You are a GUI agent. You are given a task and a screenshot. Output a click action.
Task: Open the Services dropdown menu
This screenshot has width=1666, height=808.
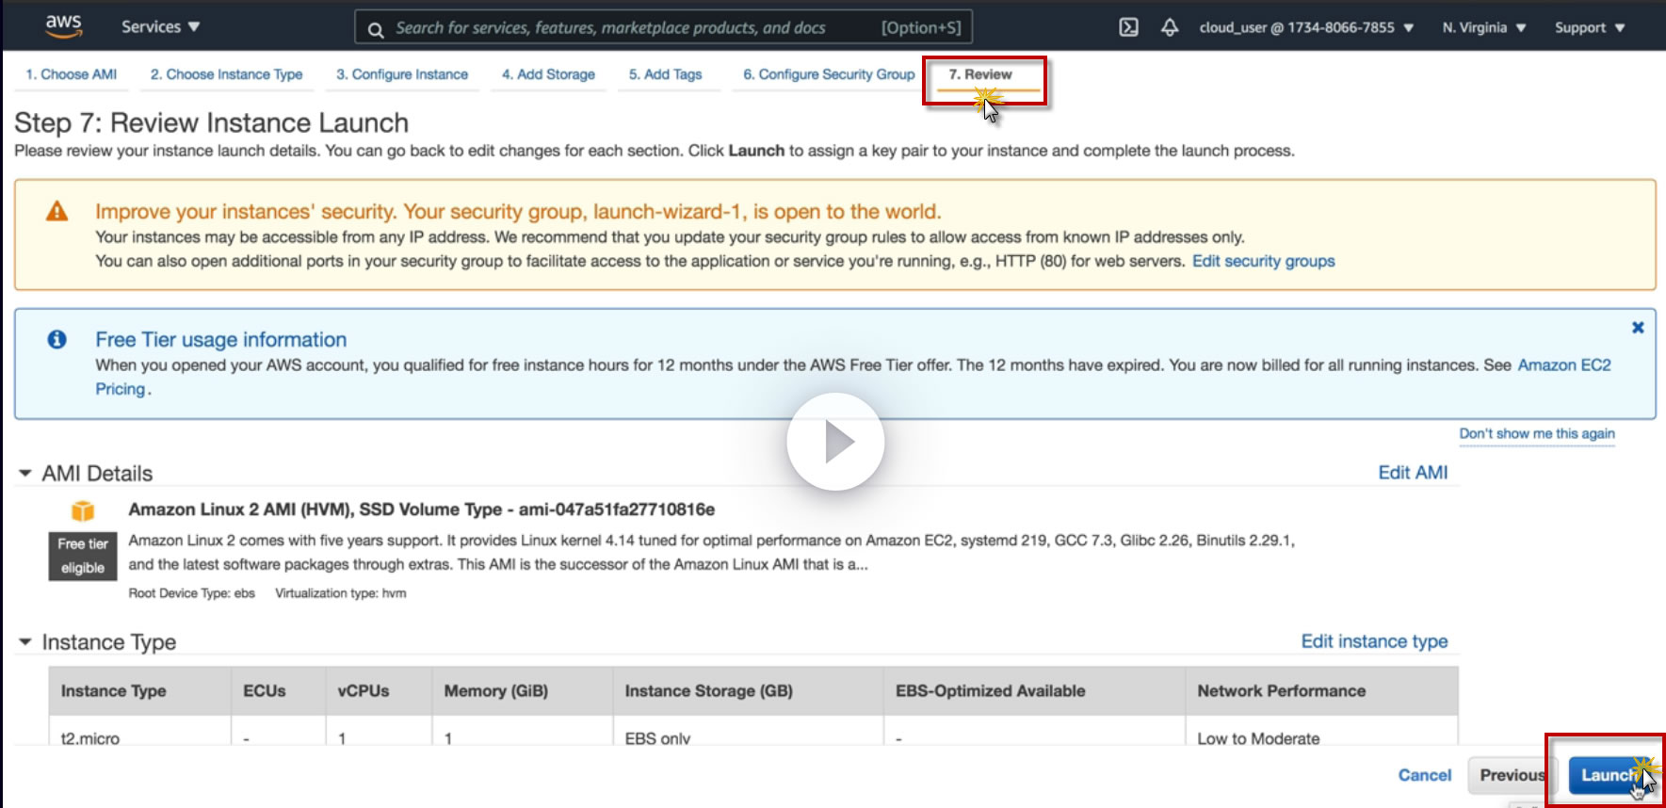[x=160, y=26]
